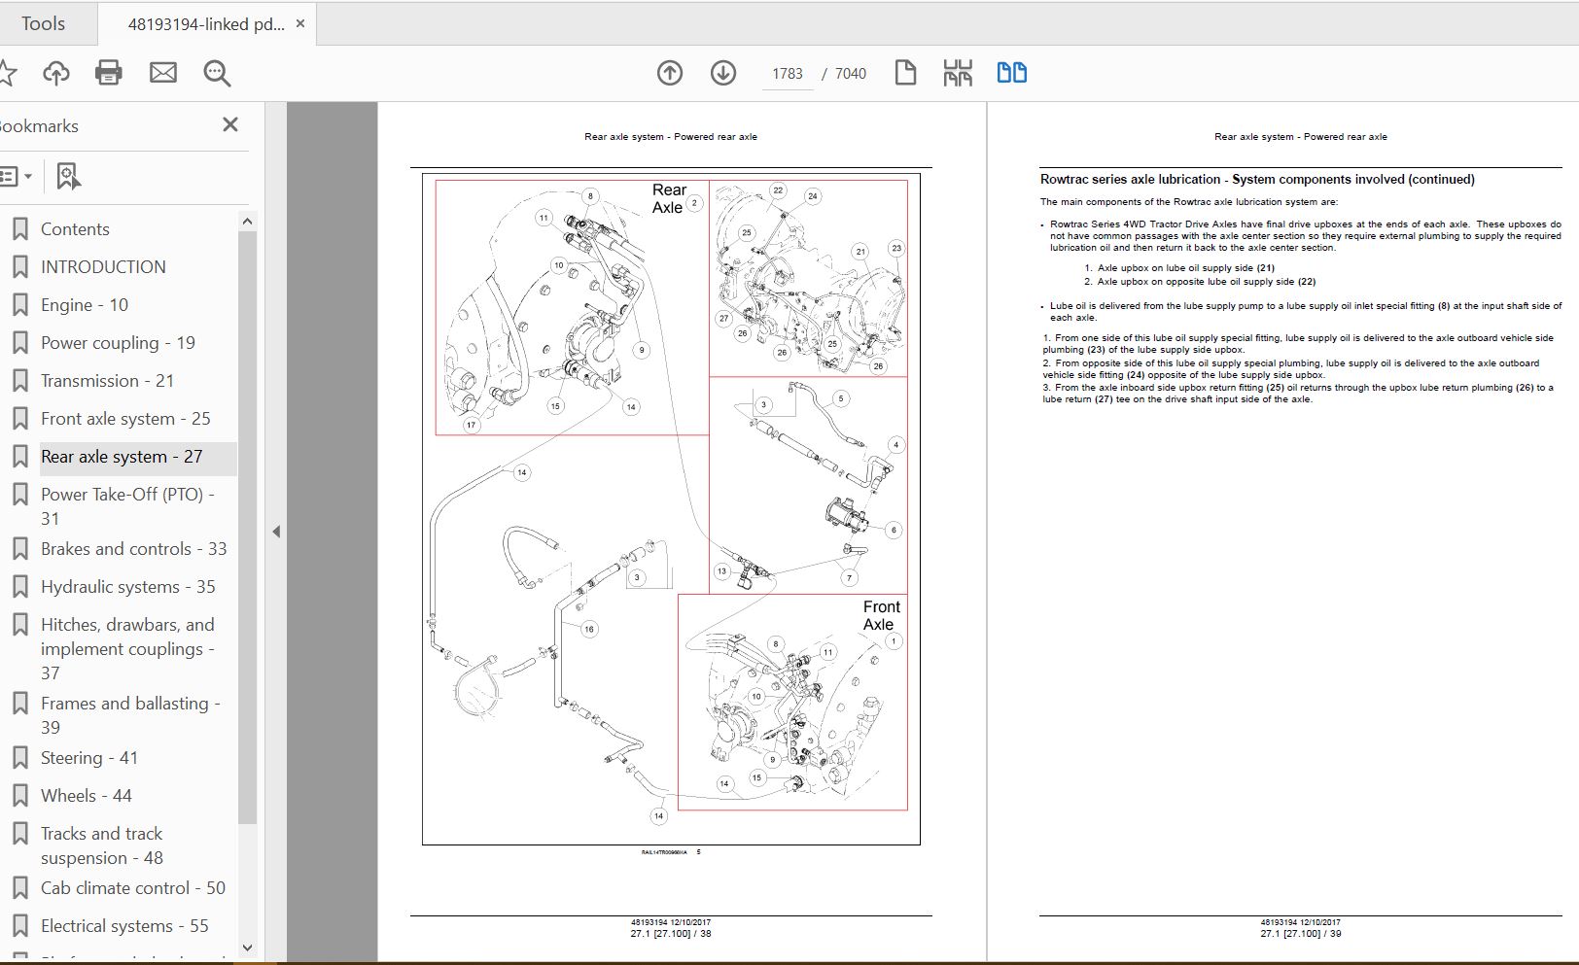Go to previous page with up arrow
The width and height of the screenshot is (1579, 965).
click(670, 73)
